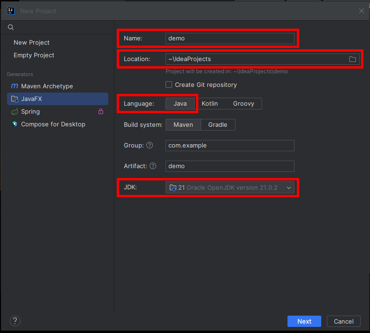Image resolution: width=370 pixels, height=333 pixels.
Task: Click the lock icon beside Spring
Action: [101, 111]
